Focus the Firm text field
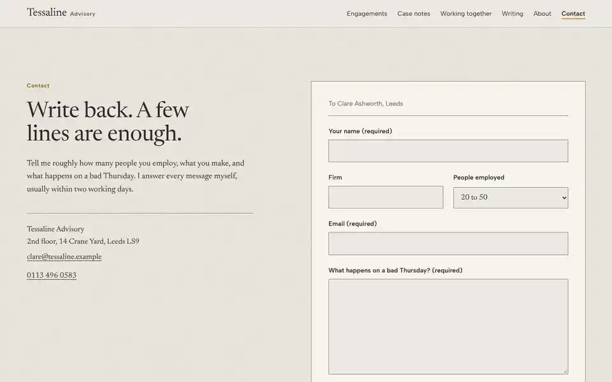This screenshot has width=612, height=382. pyautogui.click(x=386, y=197)
